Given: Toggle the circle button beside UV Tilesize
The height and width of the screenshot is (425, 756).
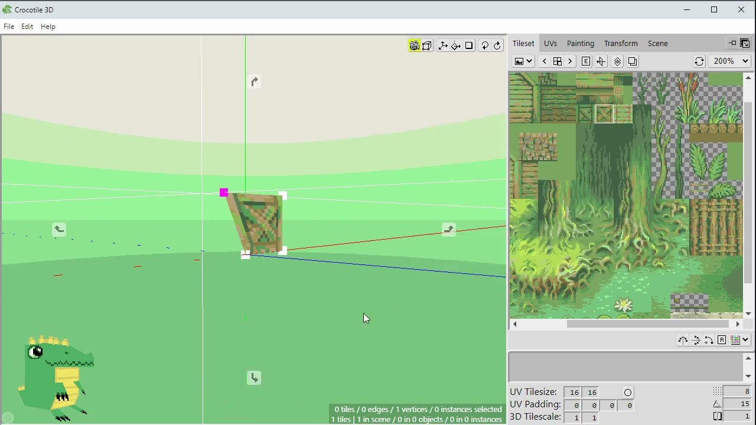Looking at the screenshot, I should point(628,393).
